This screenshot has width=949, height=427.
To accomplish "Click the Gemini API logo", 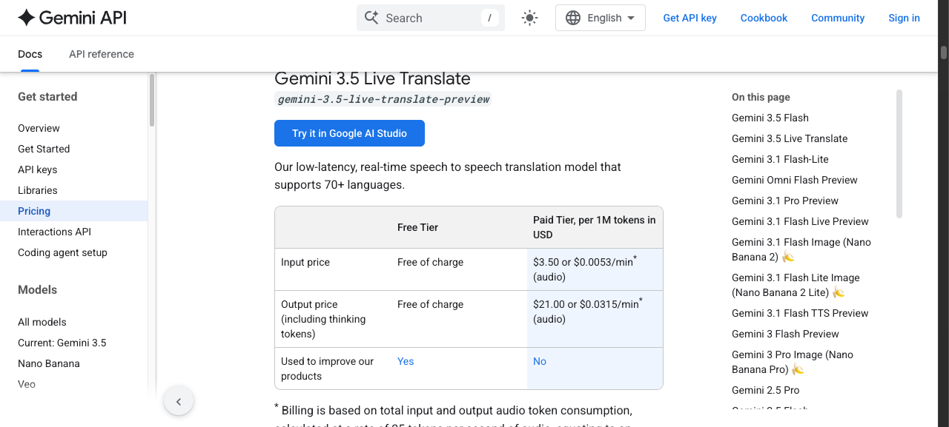I will [72, 18].
